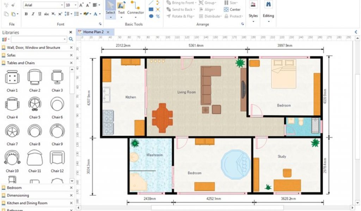Toggle underline text formatting
Viewport: 361px width, 211px height.
tap(39, 14)
